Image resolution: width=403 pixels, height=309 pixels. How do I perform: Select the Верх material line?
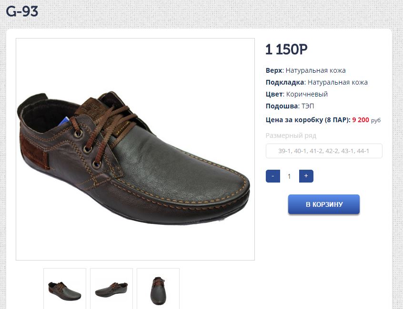tap(305, 70)
